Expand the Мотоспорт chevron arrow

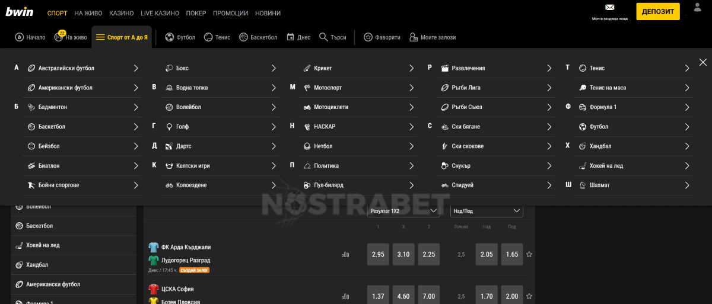click(411, 88)
